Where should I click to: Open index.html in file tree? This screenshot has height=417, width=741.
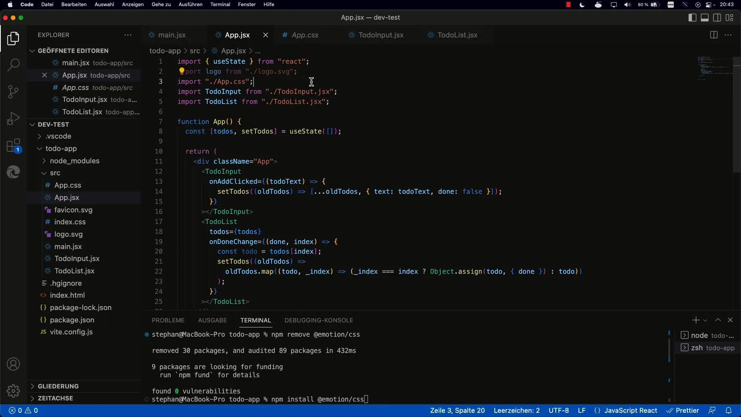pos(67,295)
